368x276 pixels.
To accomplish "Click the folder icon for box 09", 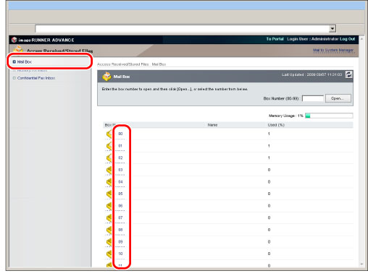I will (x=109, y=242).
